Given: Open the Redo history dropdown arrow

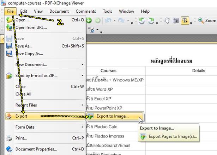Looking at the screenshot, I should coord(128,20).
